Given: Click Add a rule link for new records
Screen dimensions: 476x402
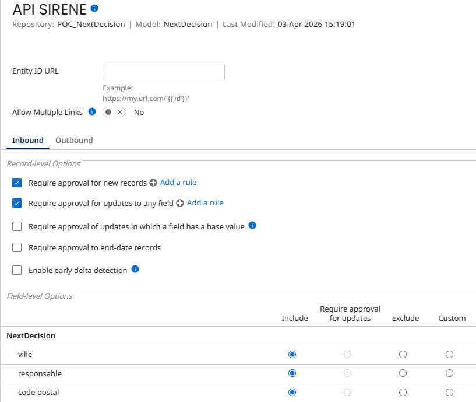Looking at the screenshot, I should click(x=178, y=182).
